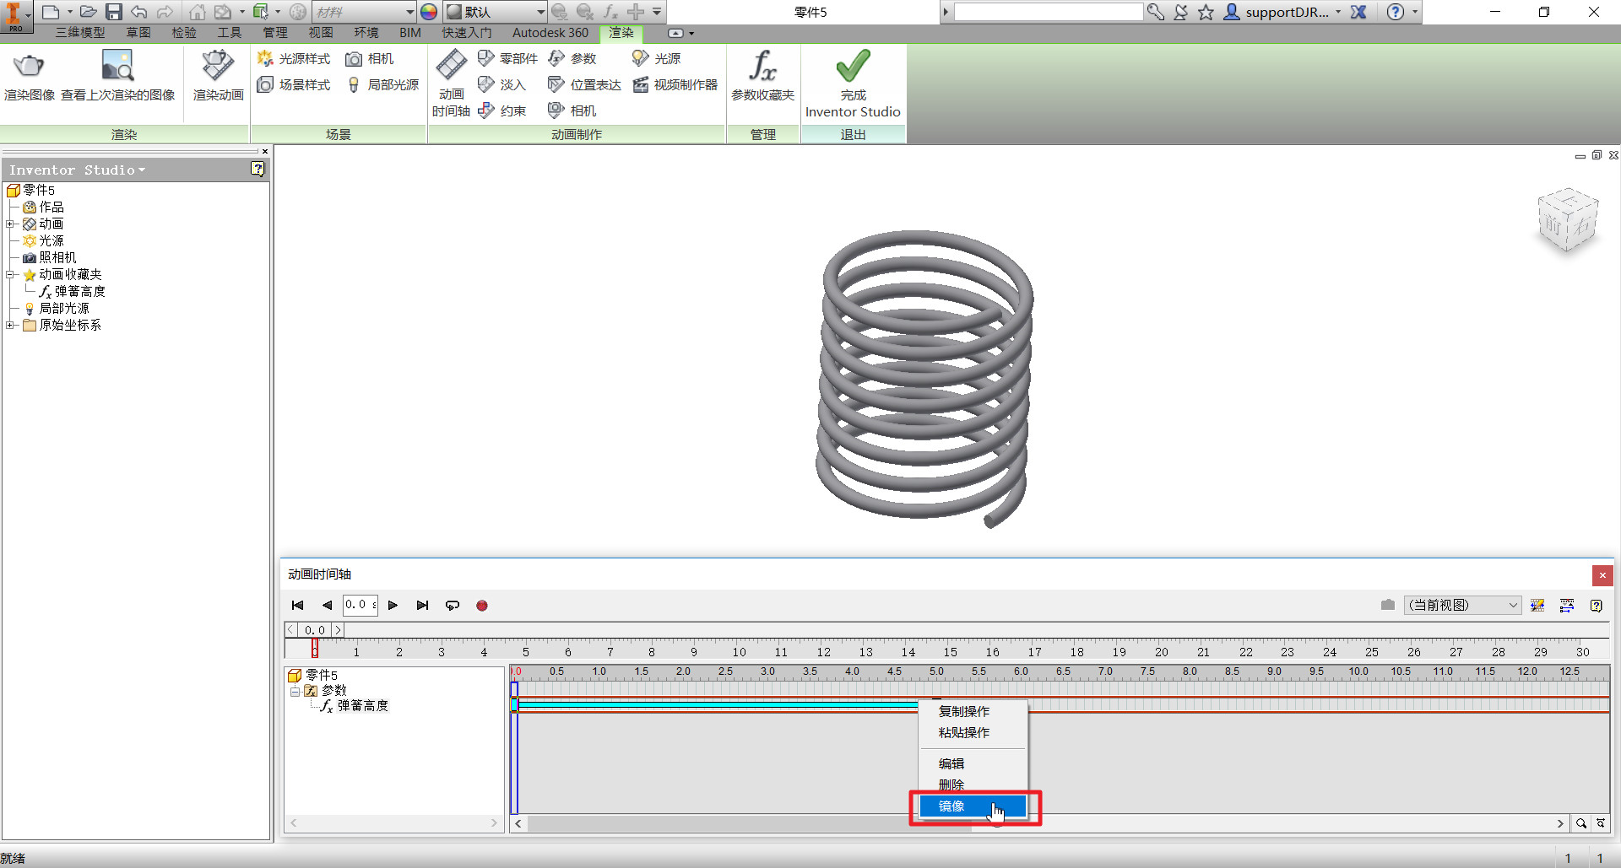Click the current time input field
The width and height of the screenshot is (1621, 868).
pyautogui.click(x=361, y=605)
